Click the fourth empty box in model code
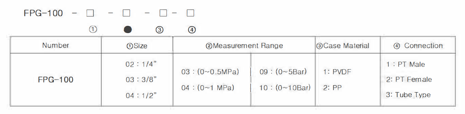Viewport: 465px width, 114px height. [x=190, y=14]
